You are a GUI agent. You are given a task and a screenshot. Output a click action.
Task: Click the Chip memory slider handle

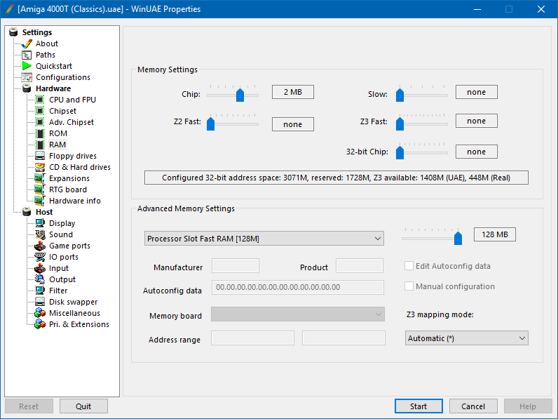[240, 95]
